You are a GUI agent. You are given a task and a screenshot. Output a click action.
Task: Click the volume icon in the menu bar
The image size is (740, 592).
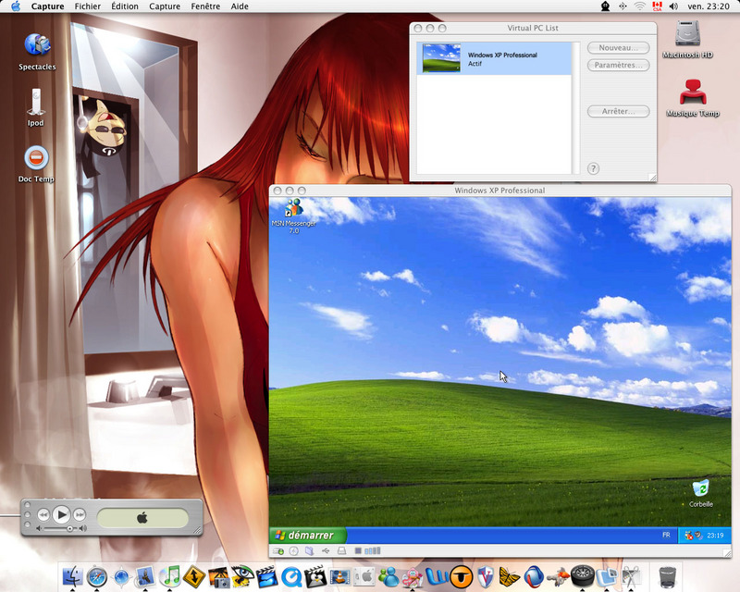tap(673, 6)
